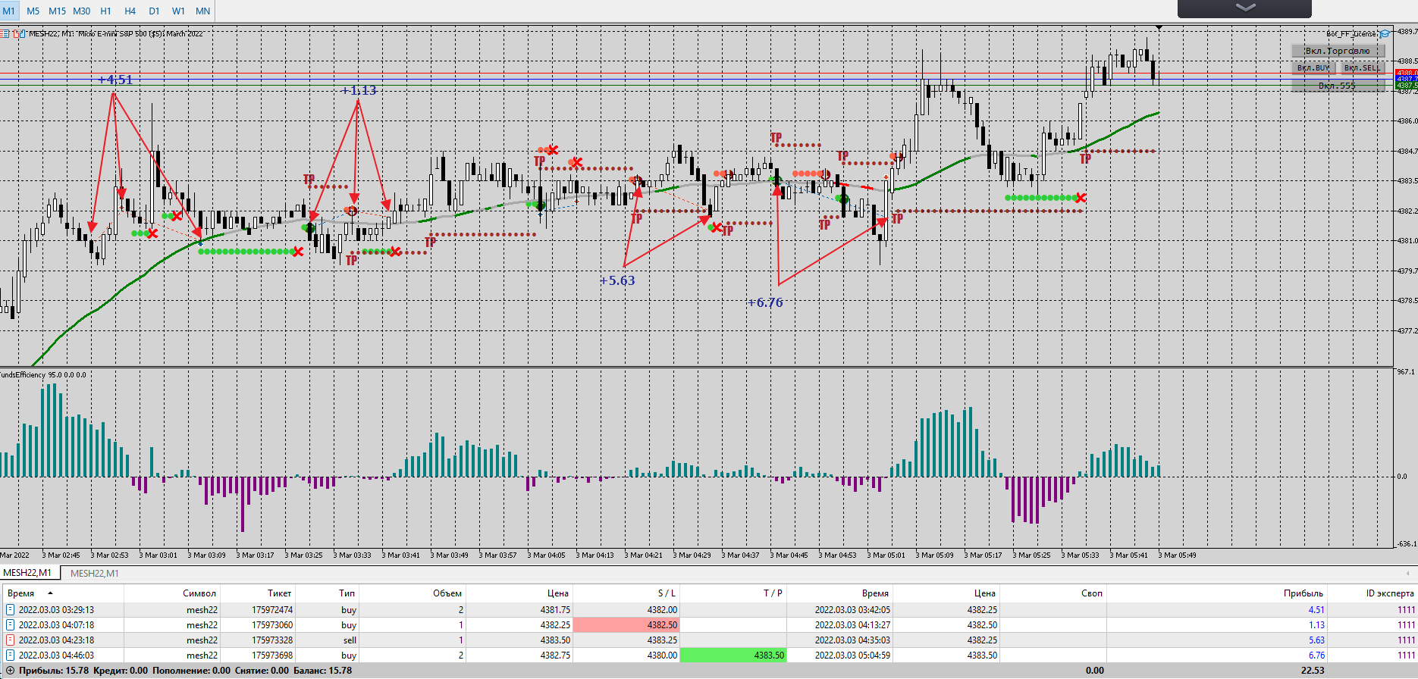Click the chart shift triangle marker above the chart
The height and width of the screenshot is (679, 1418).
click(1159, 28)
